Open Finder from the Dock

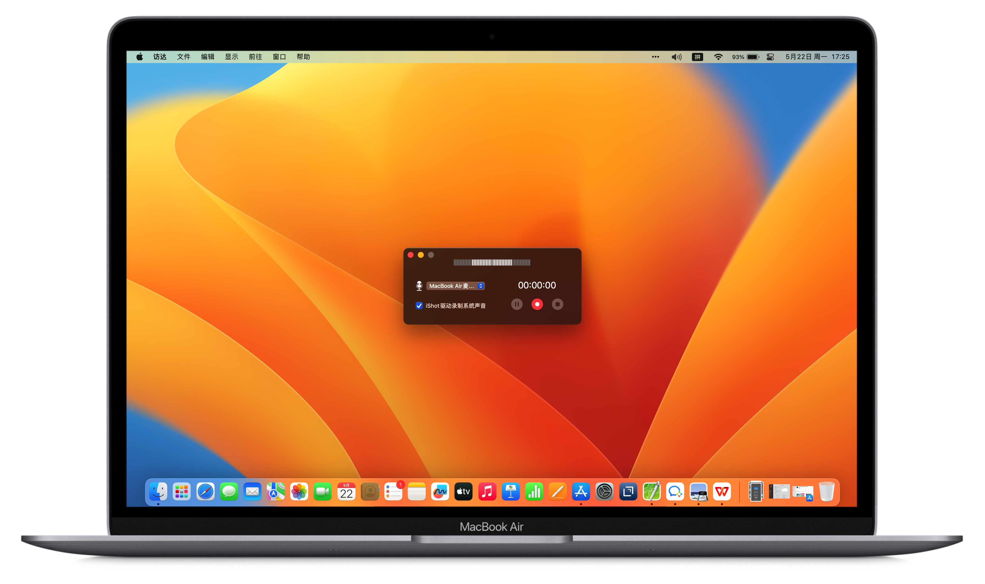pos(158,491)
